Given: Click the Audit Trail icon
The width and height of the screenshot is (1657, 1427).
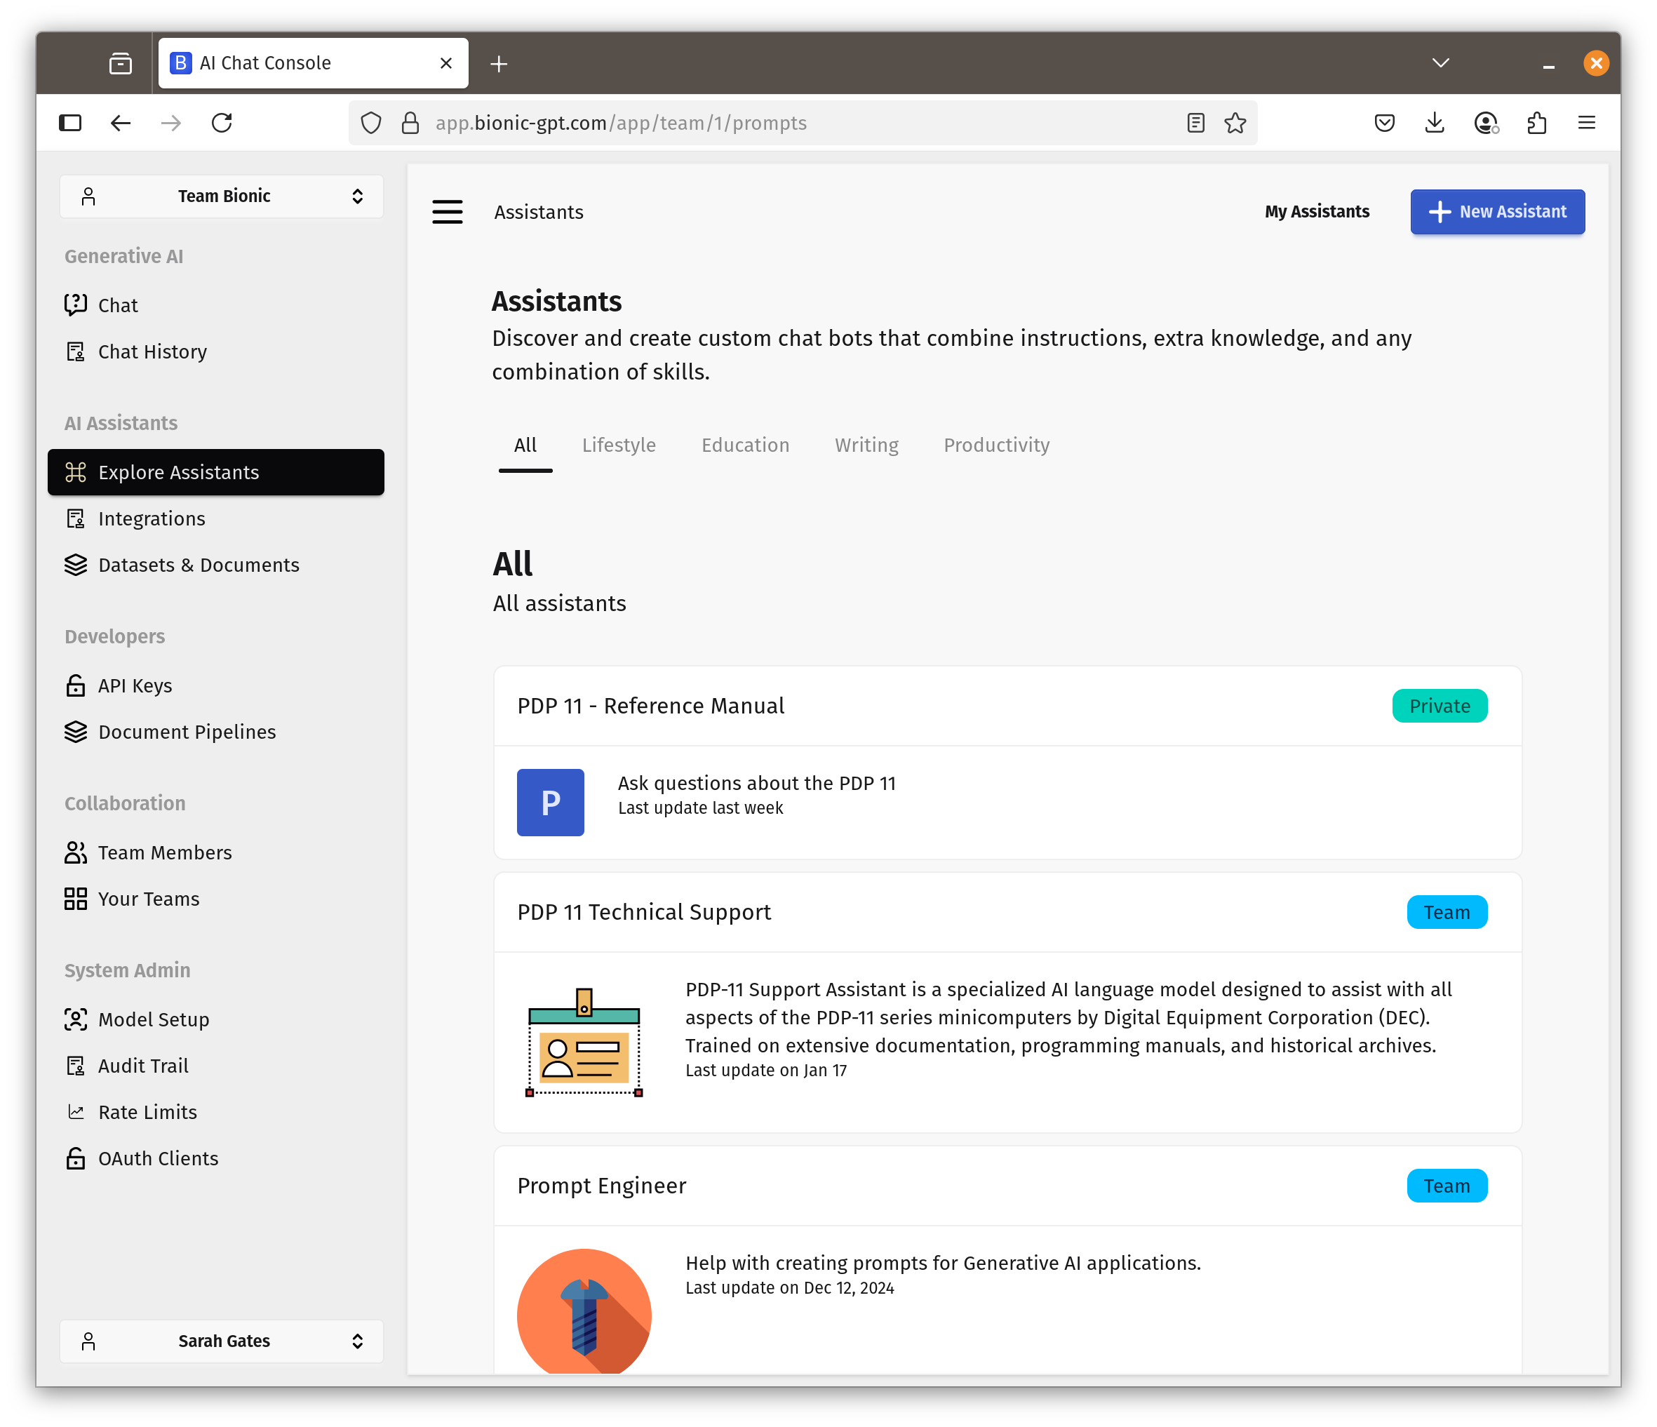Looking at the screenshot, I should click(x=76, y=1066).
